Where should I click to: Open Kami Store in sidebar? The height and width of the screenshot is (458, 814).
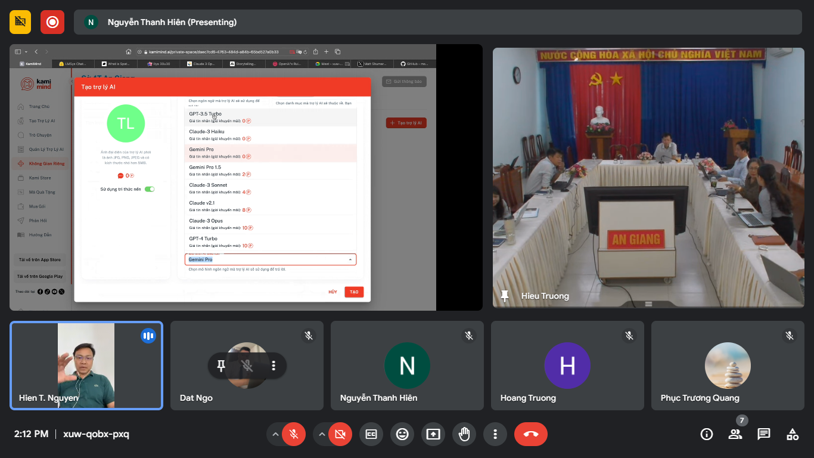[x=40, y=178]
